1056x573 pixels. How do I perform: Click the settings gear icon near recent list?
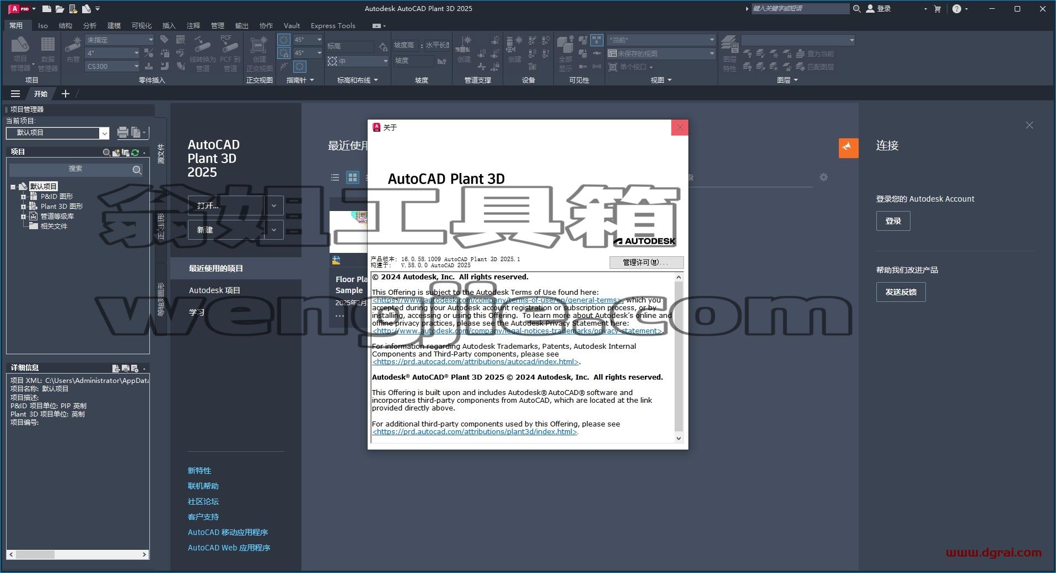(823, 177)
